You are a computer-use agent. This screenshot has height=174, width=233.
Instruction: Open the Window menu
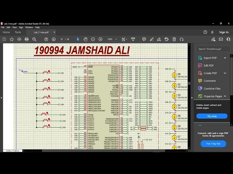click(x=29, y=28)
